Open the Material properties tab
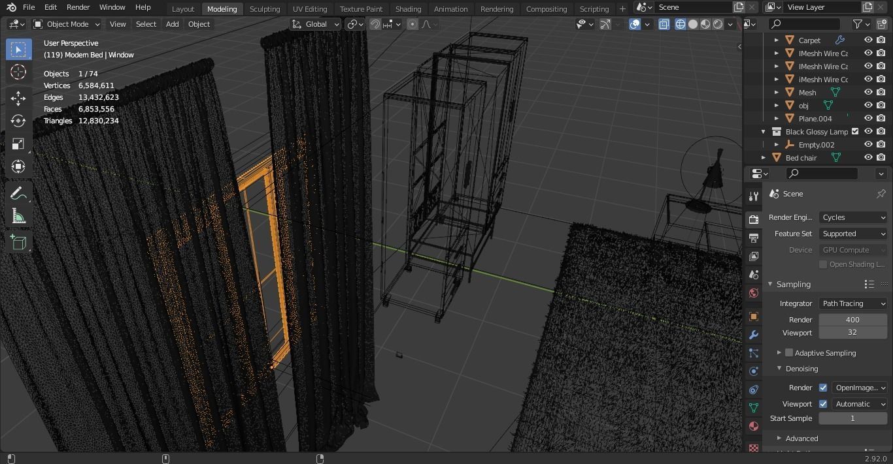893x464 pixels. coord(754,426)
